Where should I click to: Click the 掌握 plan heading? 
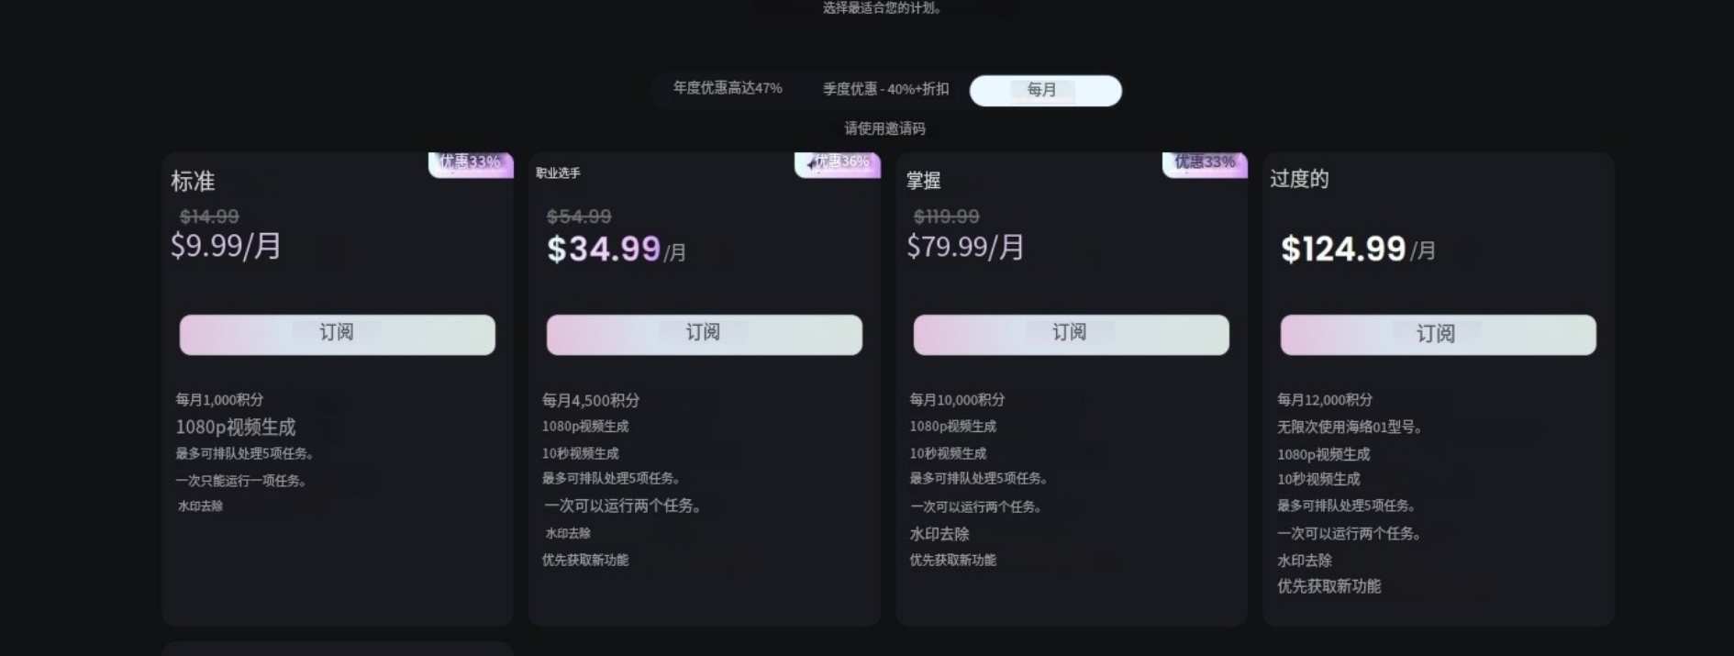pyautogui.click(x=923, y=181)
